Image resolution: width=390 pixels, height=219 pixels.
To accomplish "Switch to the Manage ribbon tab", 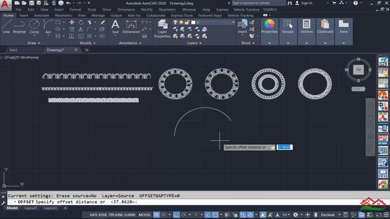I will [x=98, y=15].
